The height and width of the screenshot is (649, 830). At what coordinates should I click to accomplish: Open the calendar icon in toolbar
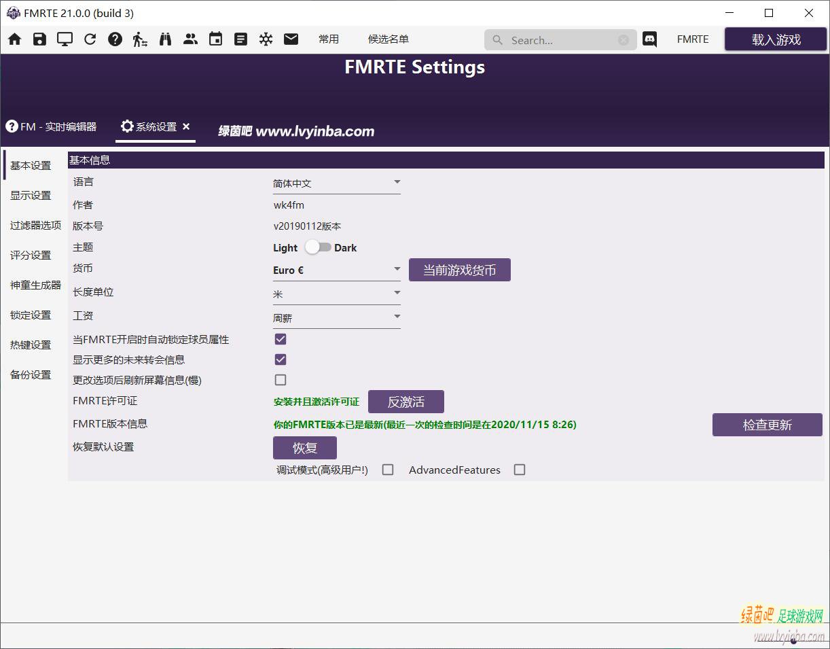coord(215,39)
